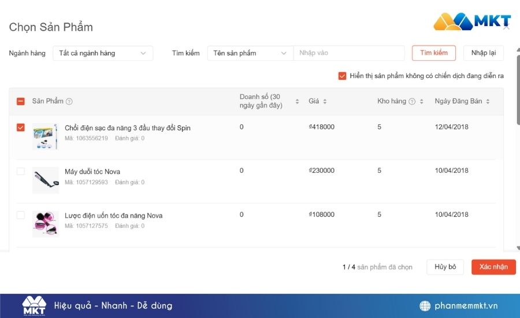Click the Máy duỗi tóc Nova thumbnail
The height and width of the screenshot is (318, 520).
pyautogui.click(x=46, y=180)
